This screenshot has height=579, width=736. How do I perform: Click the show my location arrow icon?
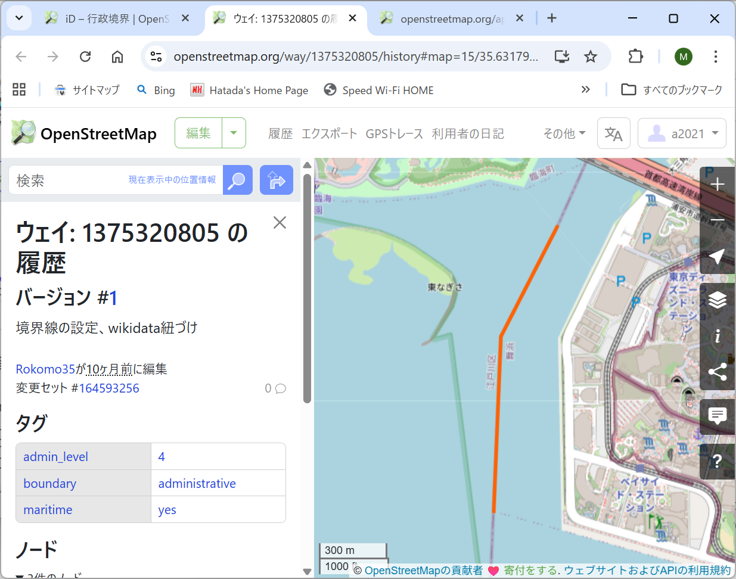pyautogui.click(x=717, y=257)
